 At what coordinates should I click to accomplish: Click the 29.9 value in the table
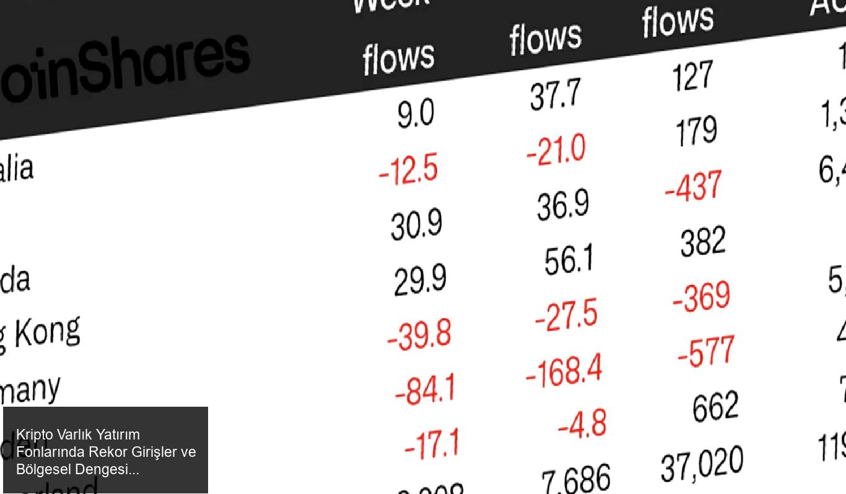pos(420,280)
